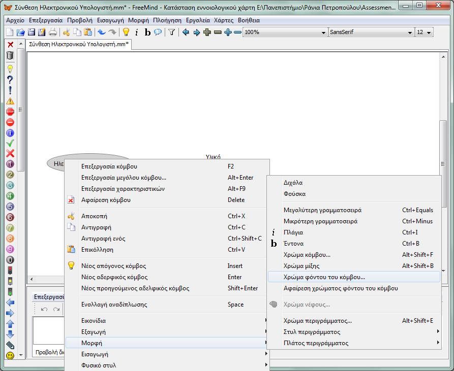Add the red stop sign icon
This screenshot has width=454, height=371.
(10, 112)
